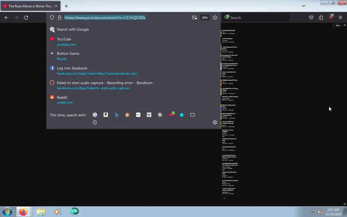Image resolution: width=347 pixels, height=217 pixels.
Task: Select the Ryan Movie is Worse Than tab
Action: pyautogui.click(x=30, y=6)
